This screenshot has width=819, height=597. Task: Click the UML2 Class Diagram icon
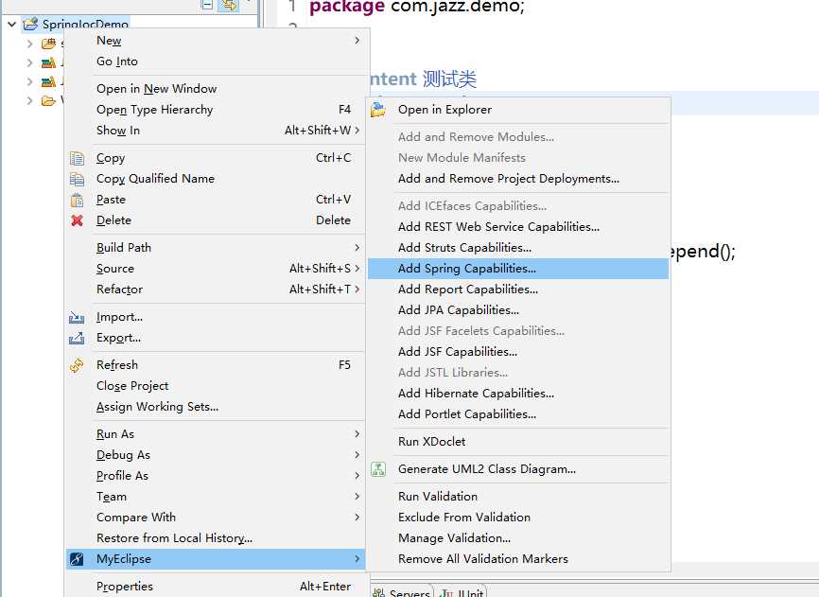pyautogui.click(x=378, y=469)
